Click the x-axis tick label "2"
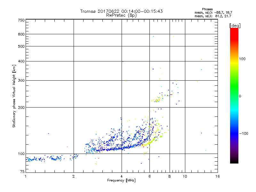This screenshot has width=256, height=192. tap(74, 176)
